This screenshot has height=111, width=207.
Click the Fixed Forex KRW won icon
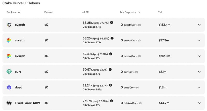9,103
